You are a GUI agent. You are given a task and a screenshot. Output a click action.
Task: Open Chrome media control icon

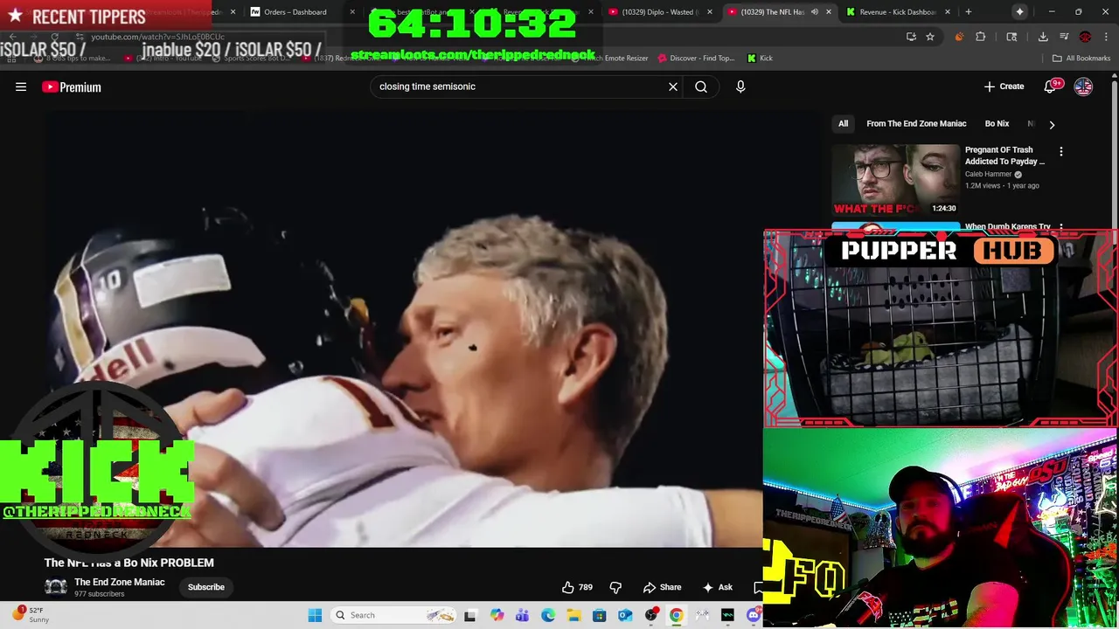(x=1064, y=37)
